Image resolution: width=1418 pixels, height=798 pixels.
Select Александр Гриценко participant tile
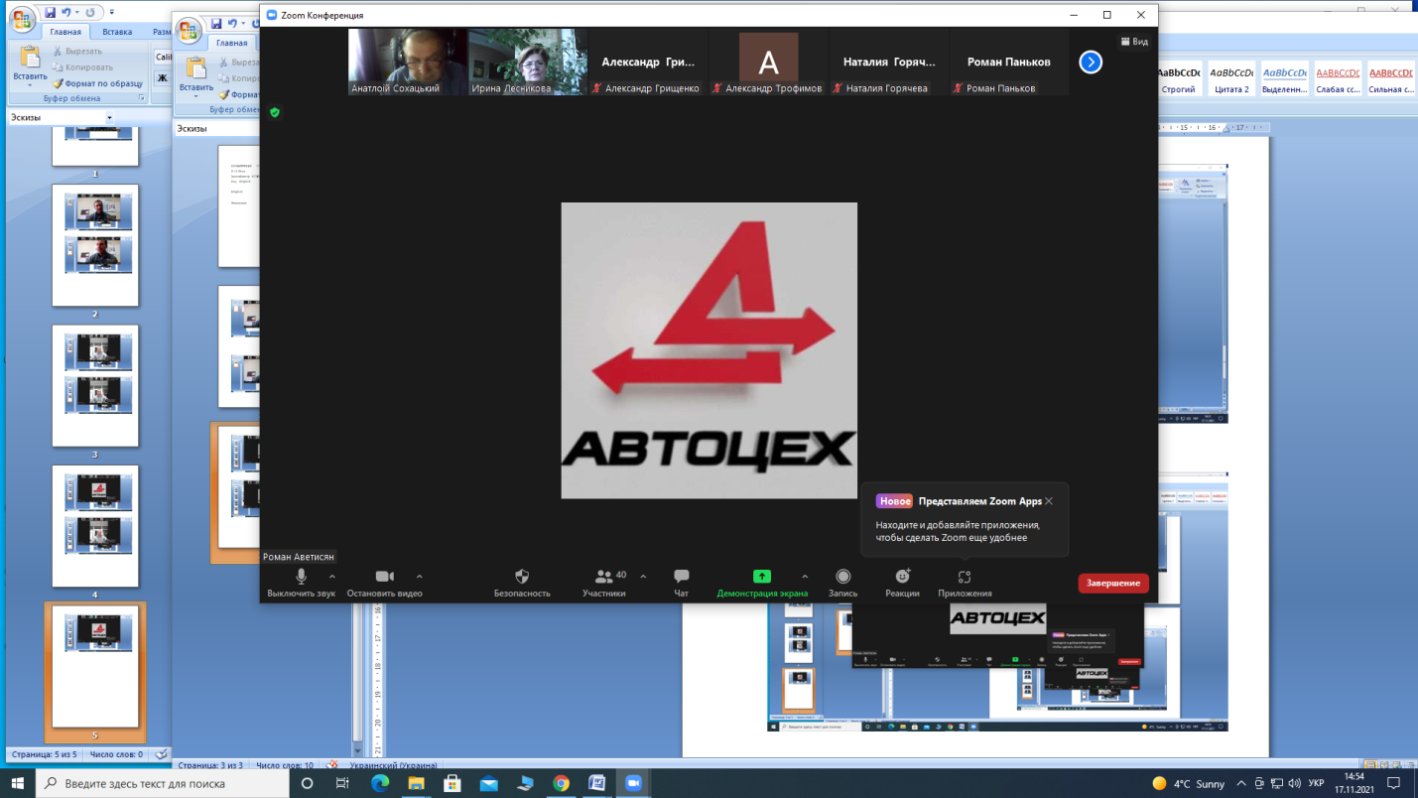(648, 62)
